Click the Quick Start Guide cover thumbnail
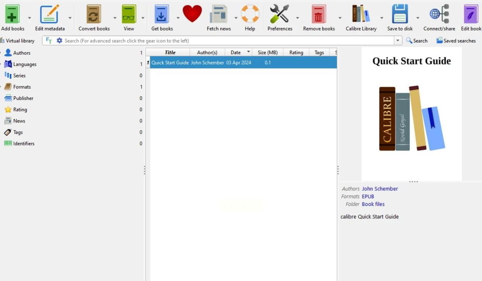482x281 pixels. coord(411,114)
